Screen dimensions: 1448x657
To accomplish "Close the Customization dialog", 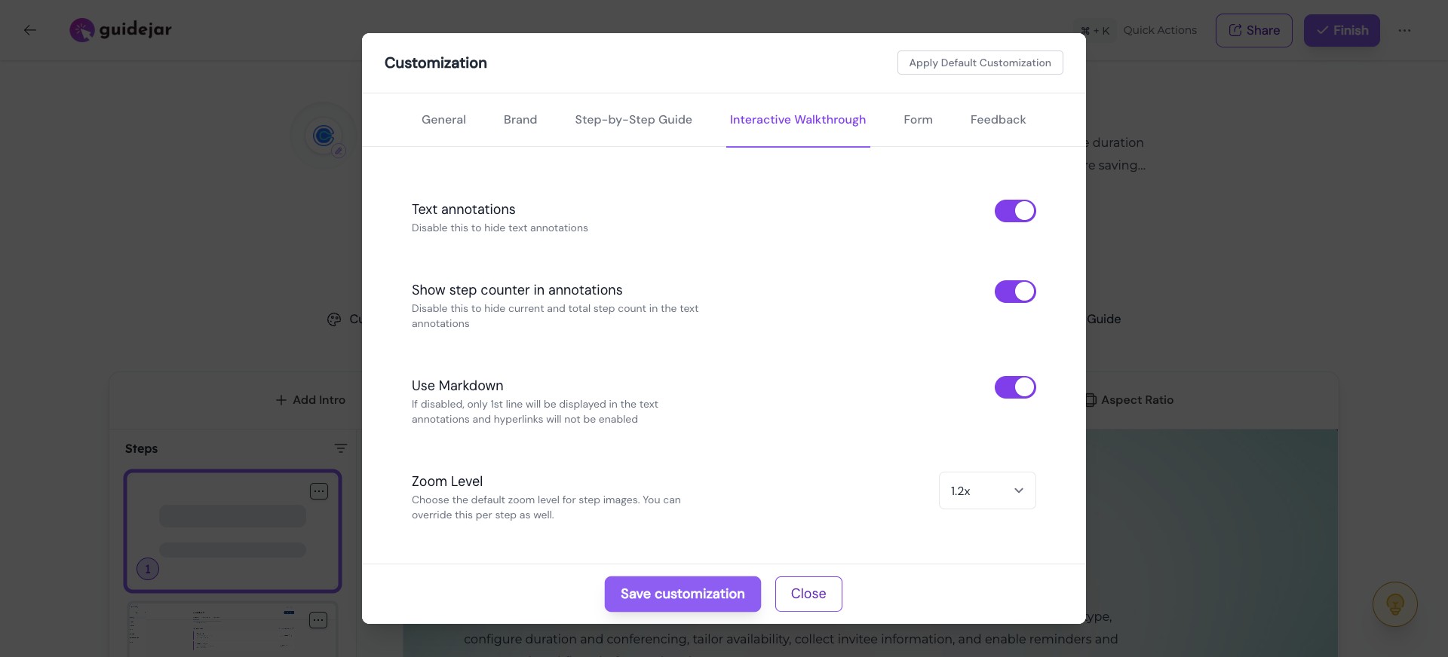I will tap(808, 594).
